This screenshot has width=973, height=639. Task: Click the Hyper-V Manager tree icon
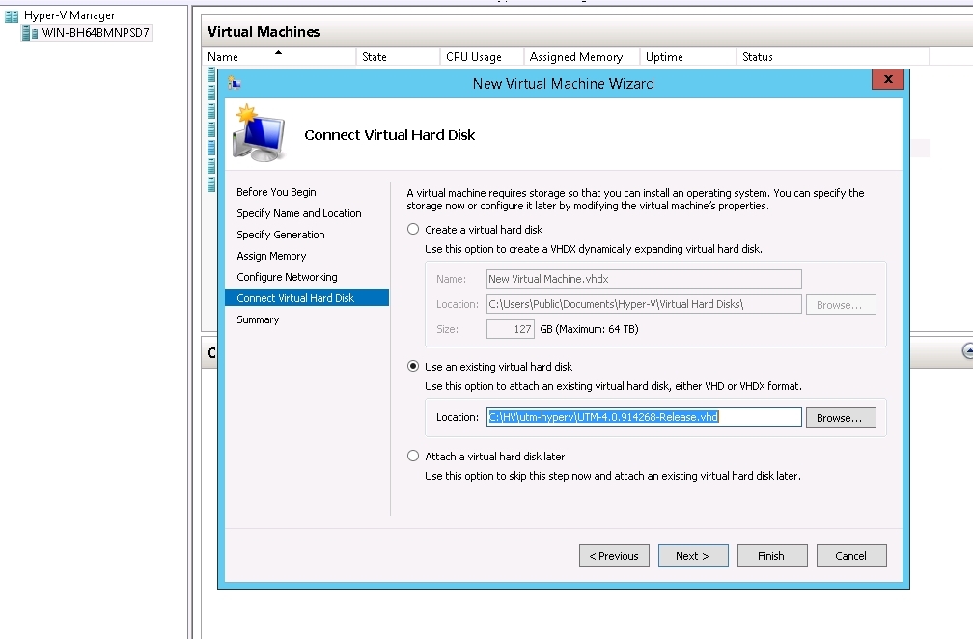pyautogui.click(x=12, y=15)
